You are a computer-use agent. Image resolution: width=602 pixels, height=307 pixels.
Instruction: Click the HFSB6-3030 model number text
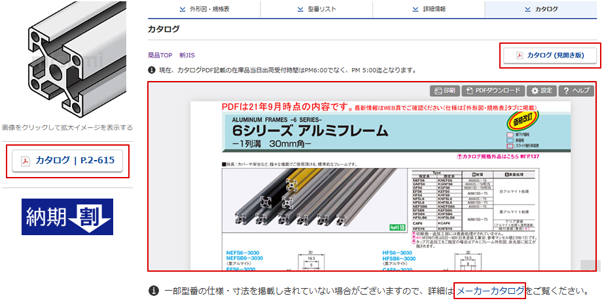[x=399, y=259]
